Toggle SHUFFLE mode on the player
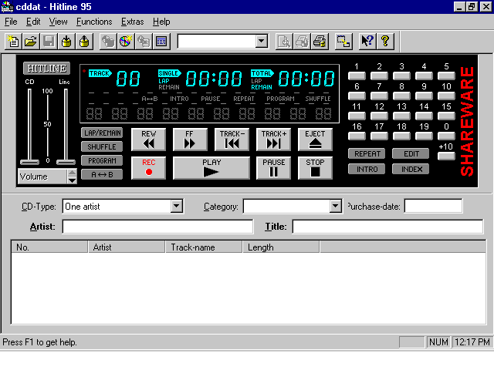This screenshot has height=370, width=494. pos(101,146)
